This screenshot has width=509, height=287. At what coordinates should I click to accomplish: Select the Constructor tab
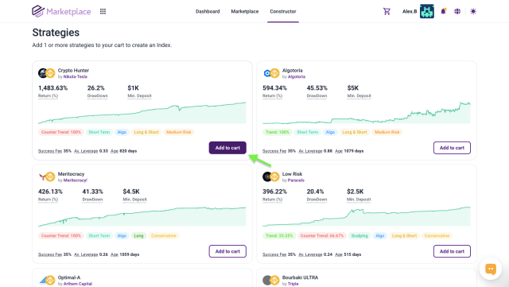[283, 11]
